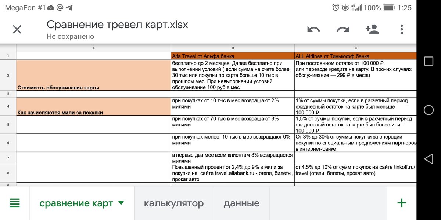Undo the last action

tap(313, 30)
